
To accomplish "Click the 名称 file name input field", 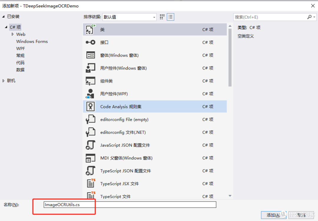I will (130, 205).
